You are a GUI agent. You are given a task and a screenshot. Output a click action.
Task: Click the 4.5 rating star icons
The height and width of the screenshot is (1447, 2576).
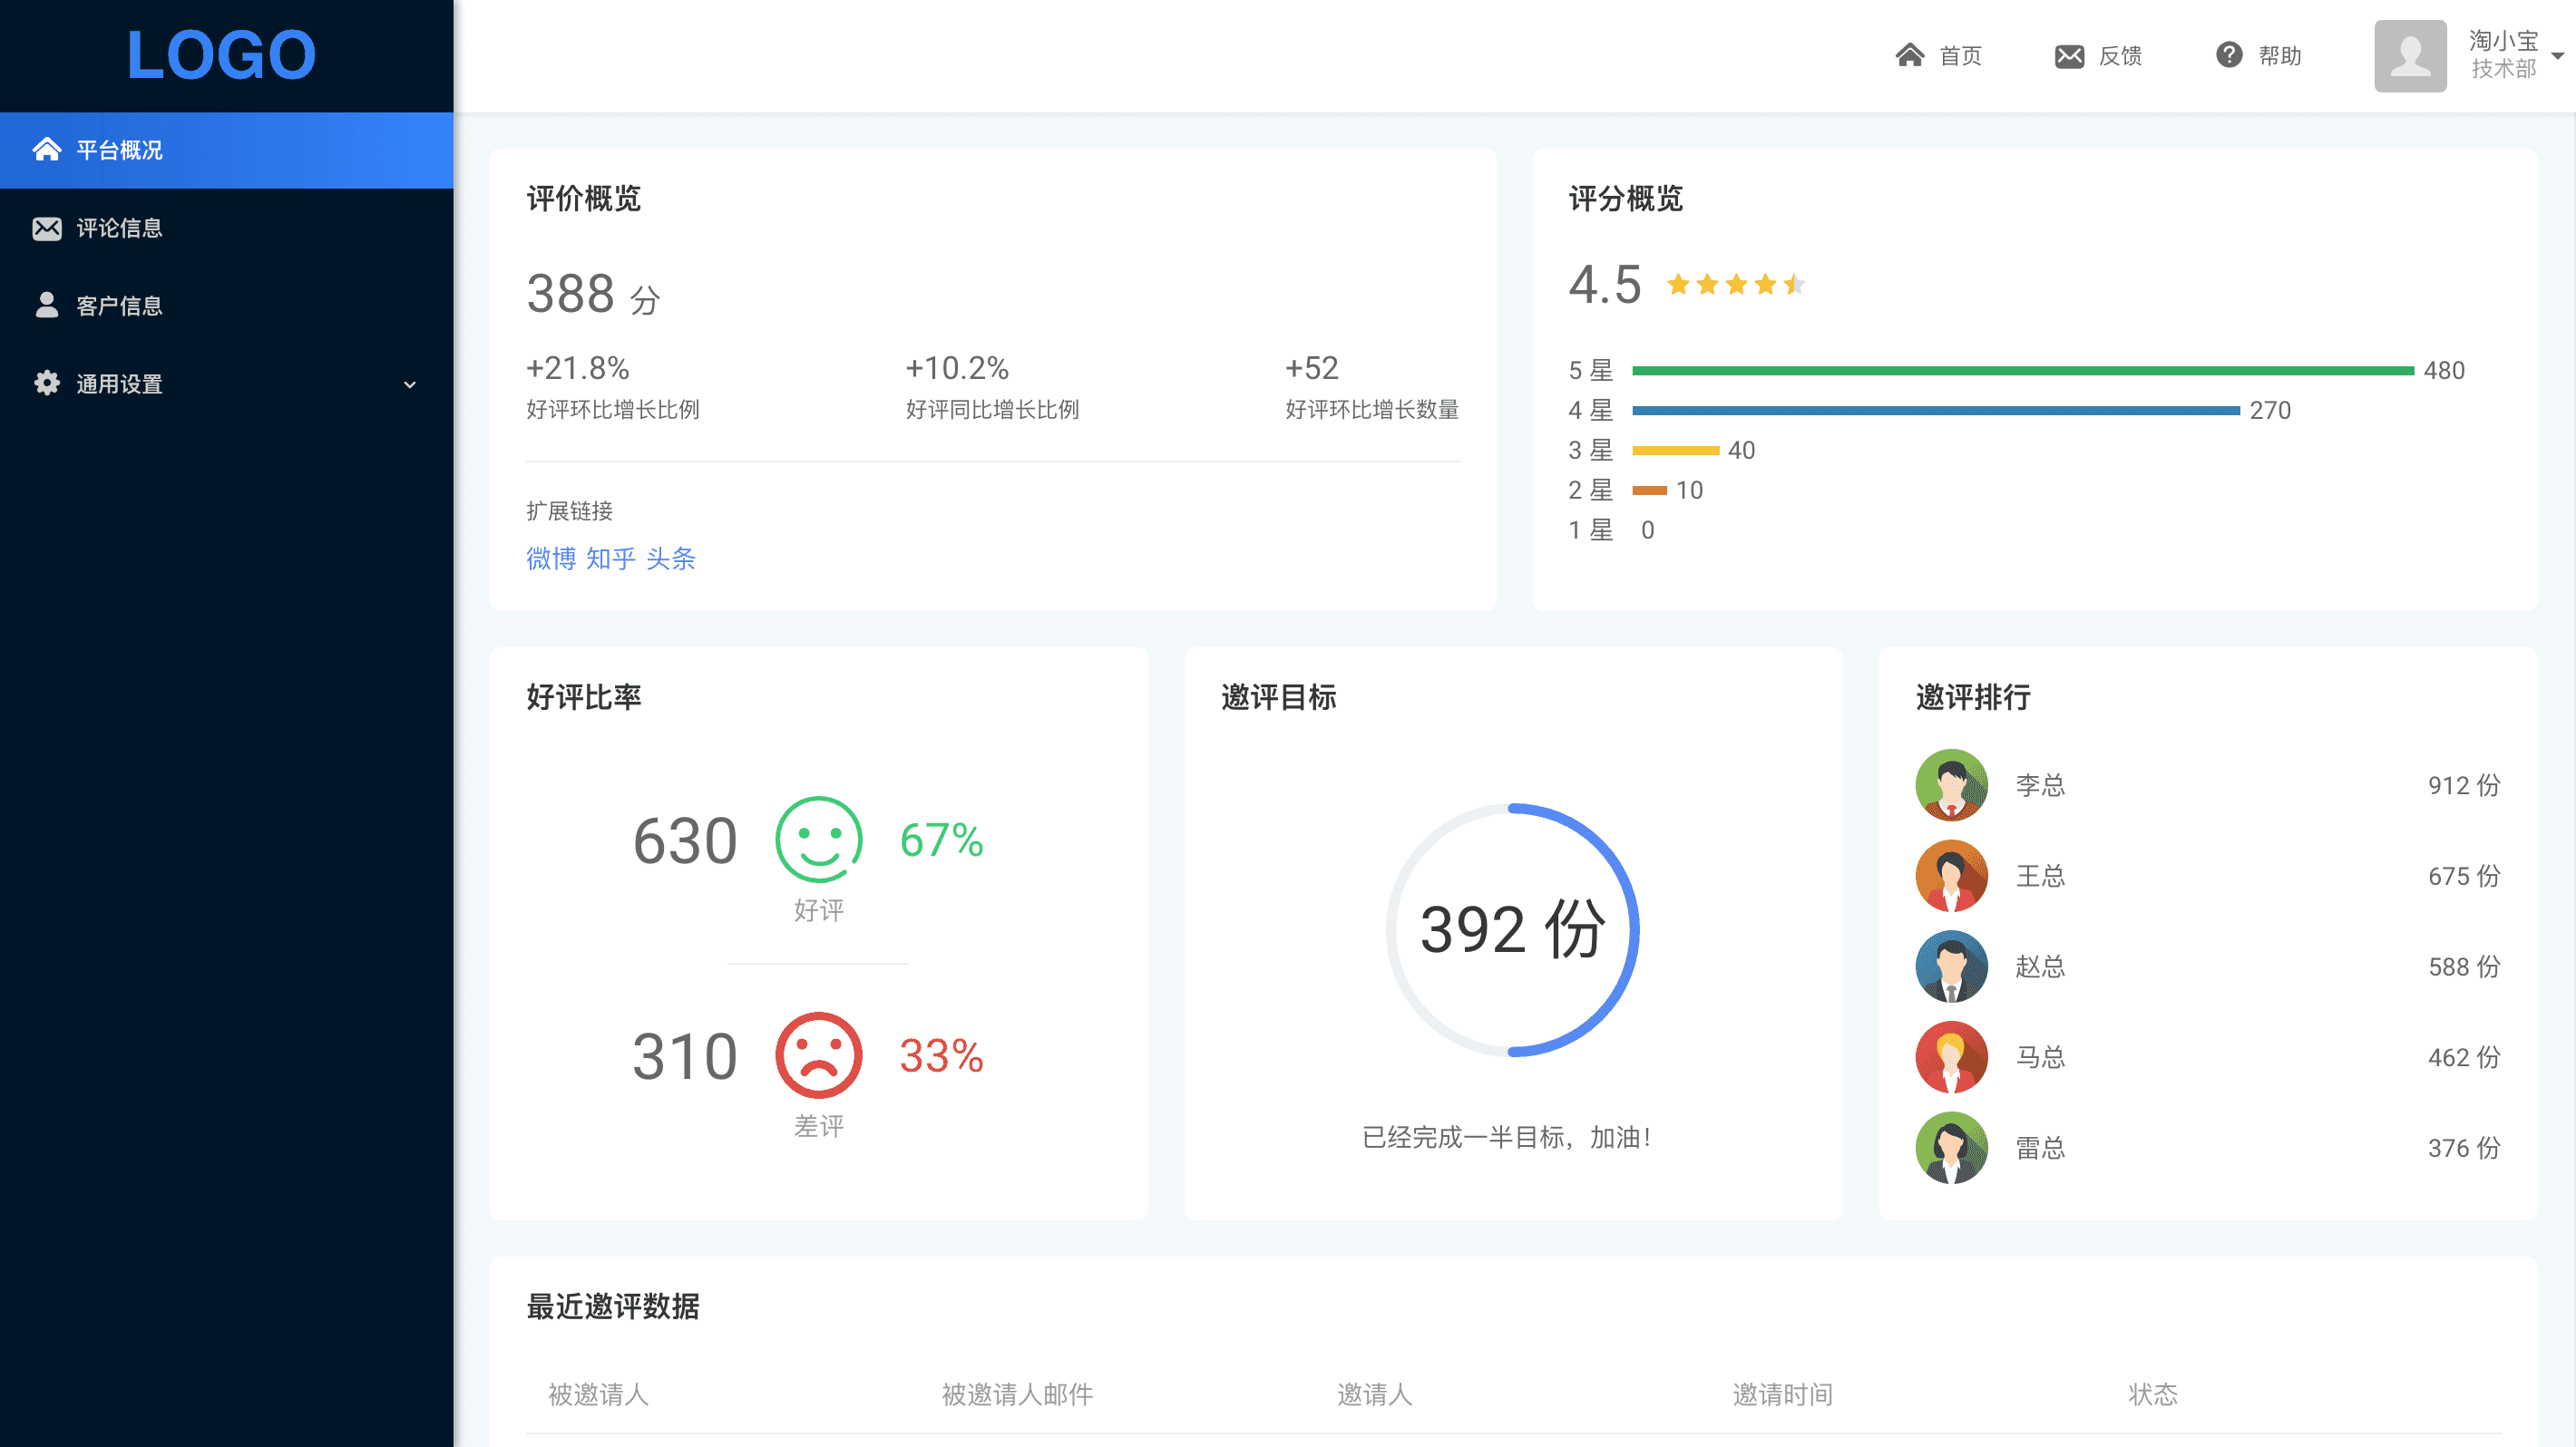click(1736, 285)
